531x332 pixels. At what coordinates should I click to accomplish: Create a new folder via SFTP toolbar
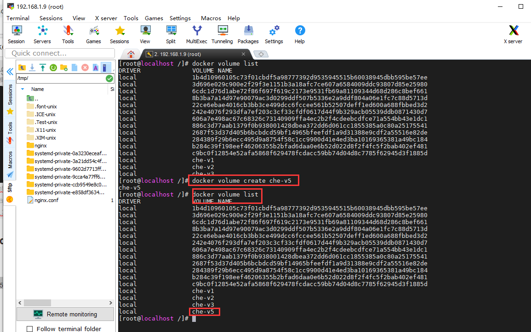click(63, 68)
